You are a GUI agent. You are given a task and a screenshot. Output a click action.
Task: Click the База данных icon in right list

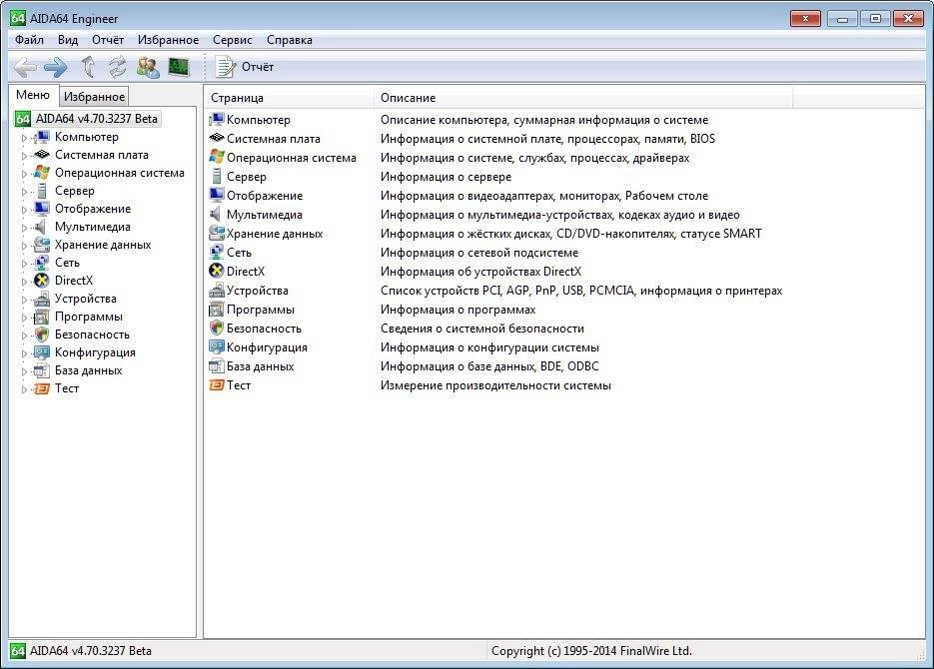tap(216, 366)
